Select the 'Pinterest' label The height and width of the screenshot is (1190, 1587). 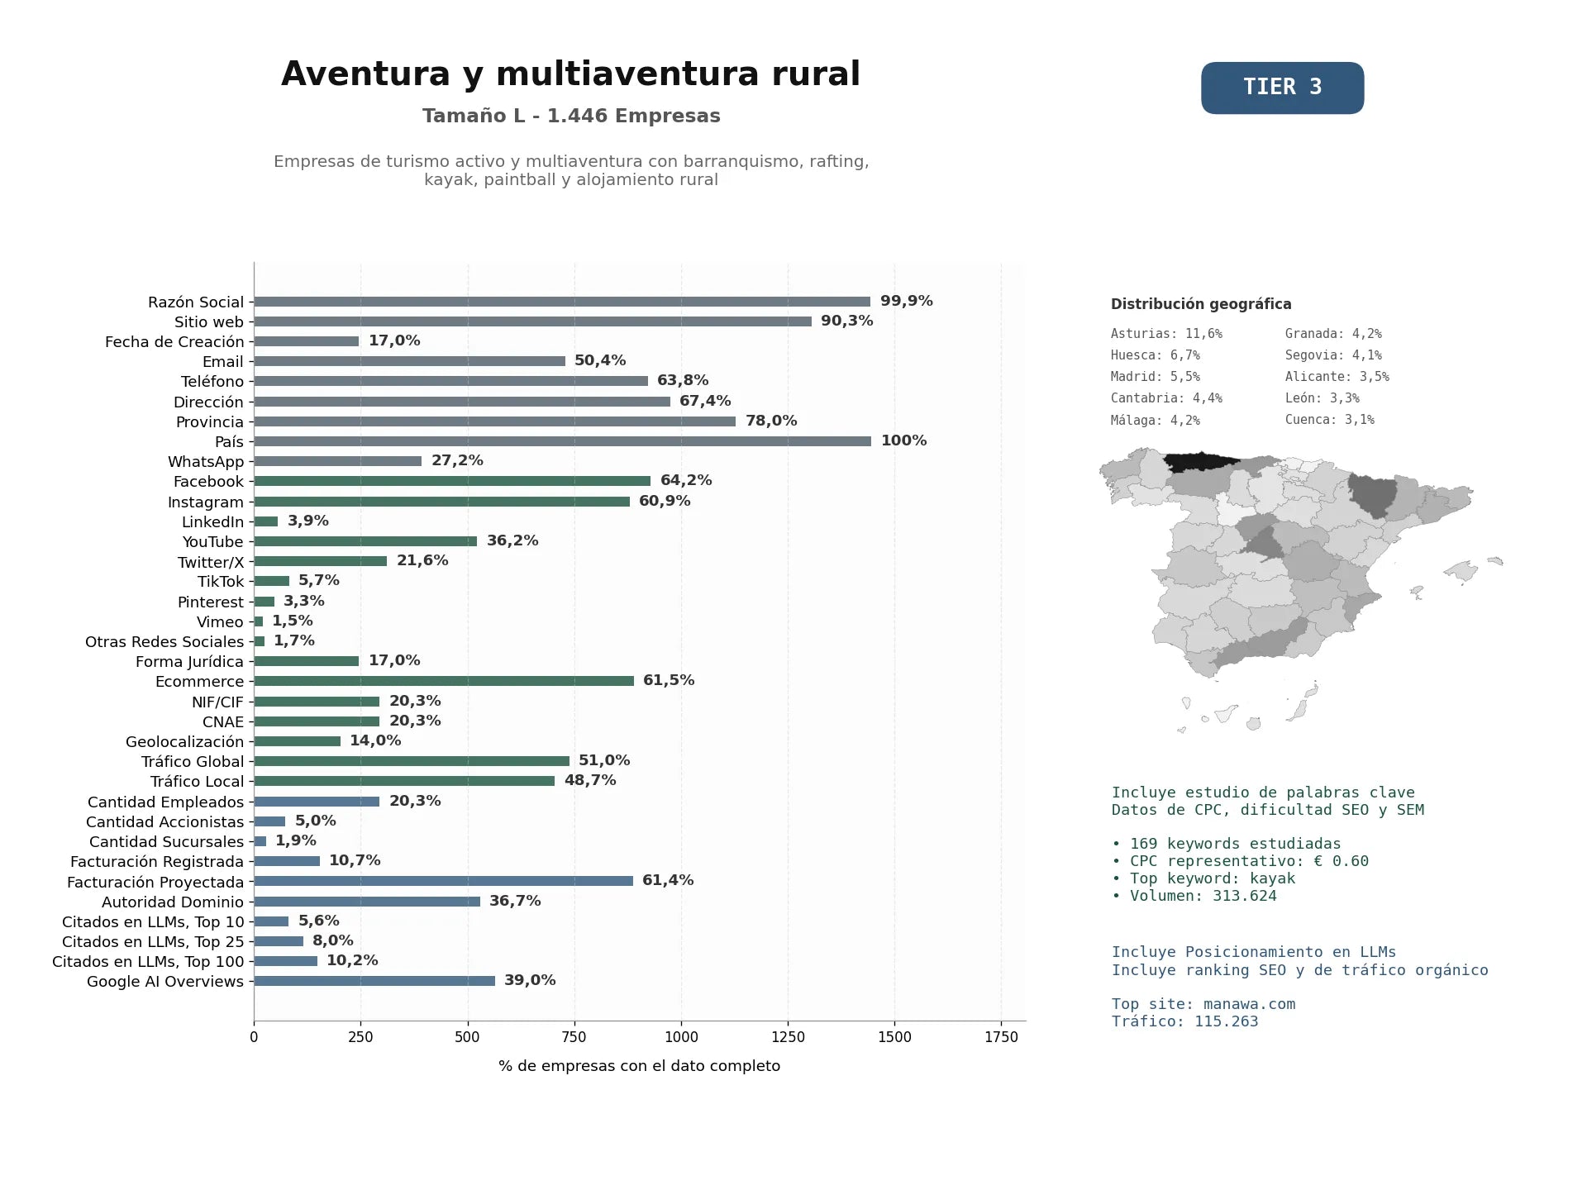(x=211, y=602)
